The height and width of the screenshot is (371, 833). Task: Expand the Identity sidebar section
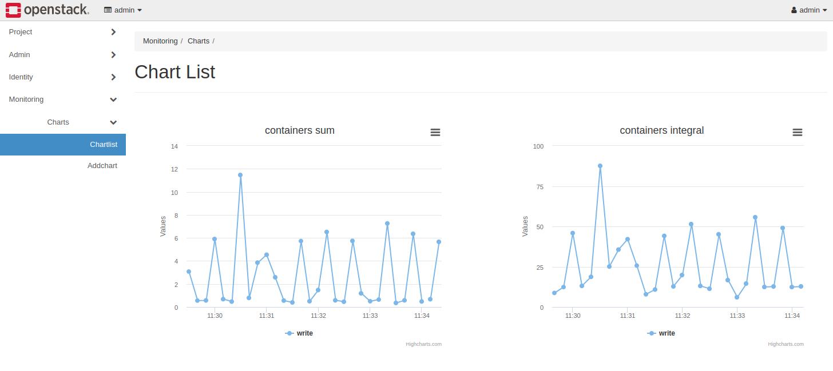63,77
